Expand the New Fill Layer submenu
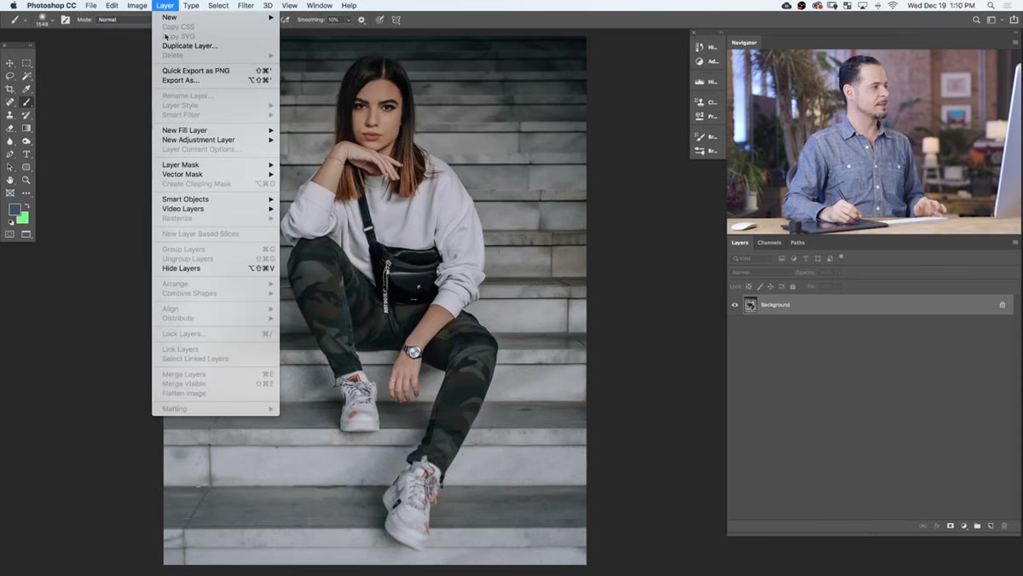Image resolution: width=1023 pixels, height=576 pixels. pyautogui.click(x=216, y=130)
